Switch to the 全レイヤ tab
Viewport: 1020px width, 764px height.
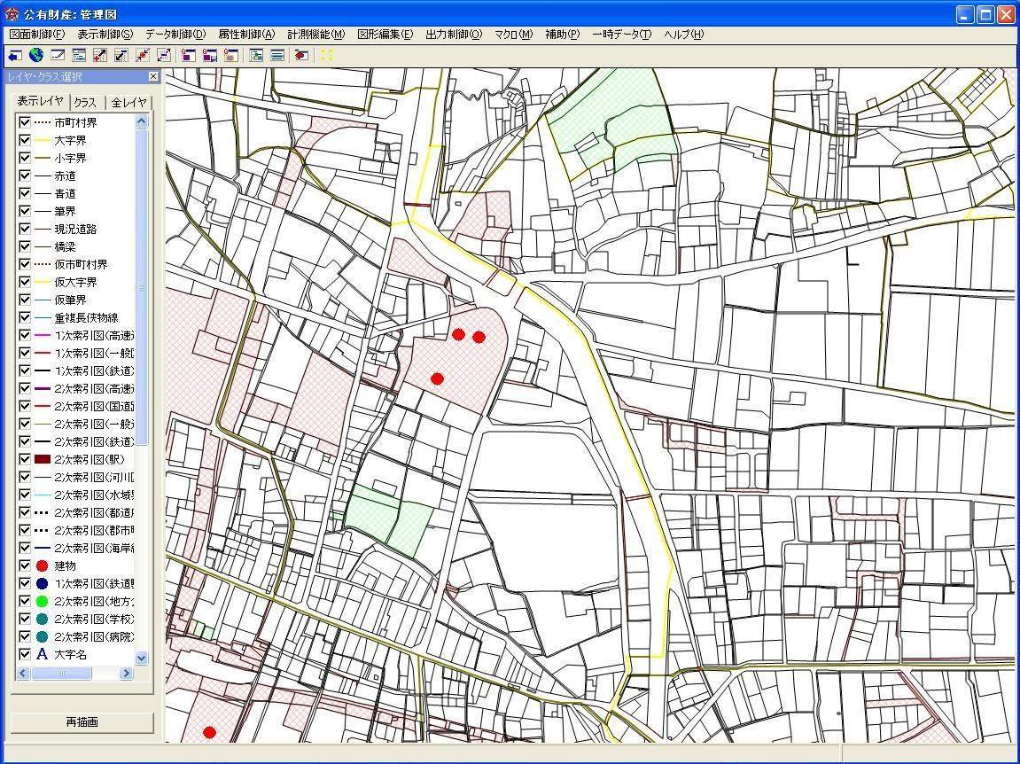coord(128,103)
